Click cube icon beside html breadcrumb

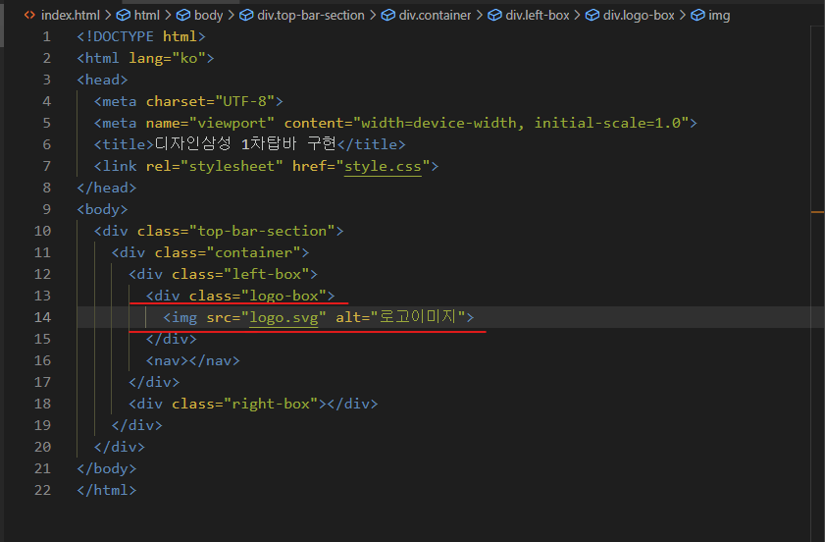point(124,16)
